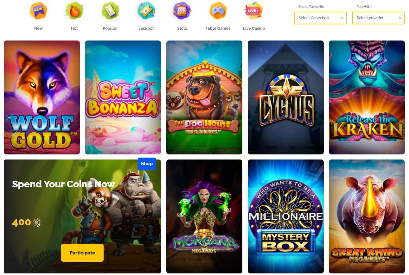
Task: Select the Cygnus game thumbnail
Action: 286,97
